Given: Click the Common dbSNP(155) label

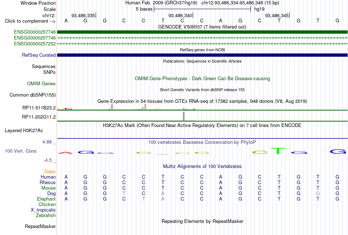Looking at the screenshot, I should pos(33,95).
